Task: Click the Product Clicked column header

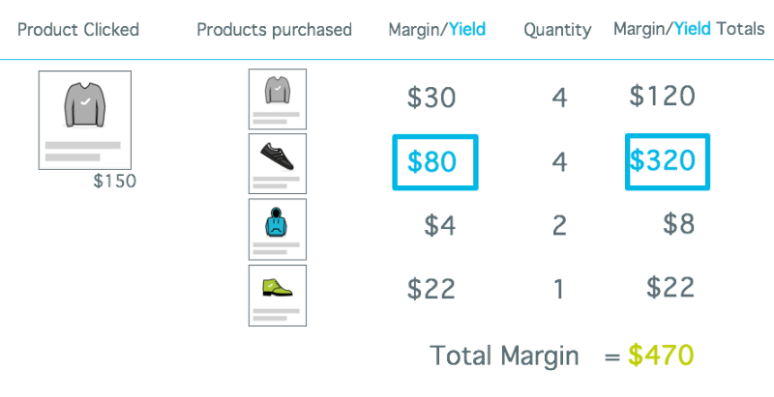Action: 78,30
